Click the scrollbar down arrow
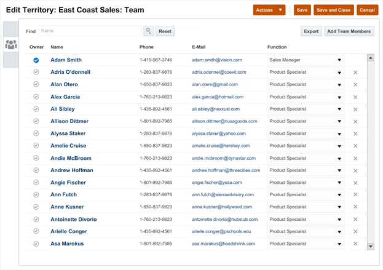 (370, 247)
